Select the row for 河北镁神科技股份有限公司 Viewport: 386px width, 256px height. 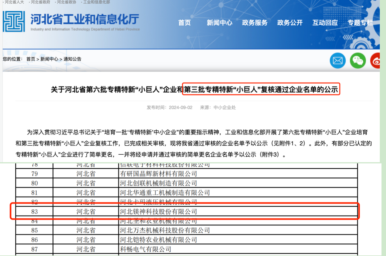pyautogui.click(x=158, y=212)
